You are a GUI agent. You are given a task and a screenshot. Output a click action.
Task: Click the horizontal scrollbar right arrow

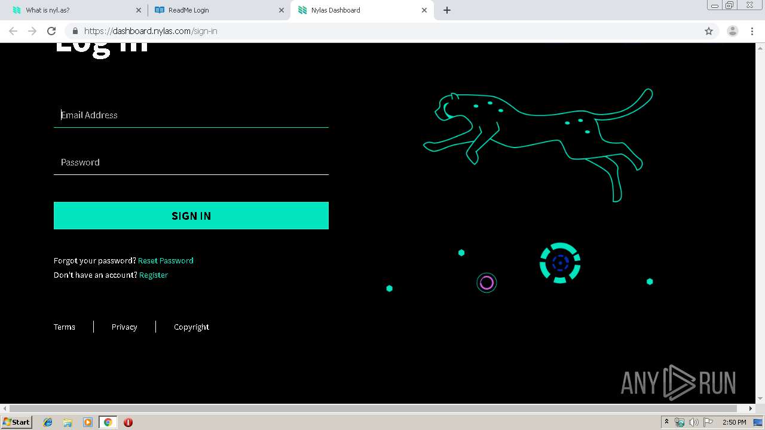pos(751,408)
